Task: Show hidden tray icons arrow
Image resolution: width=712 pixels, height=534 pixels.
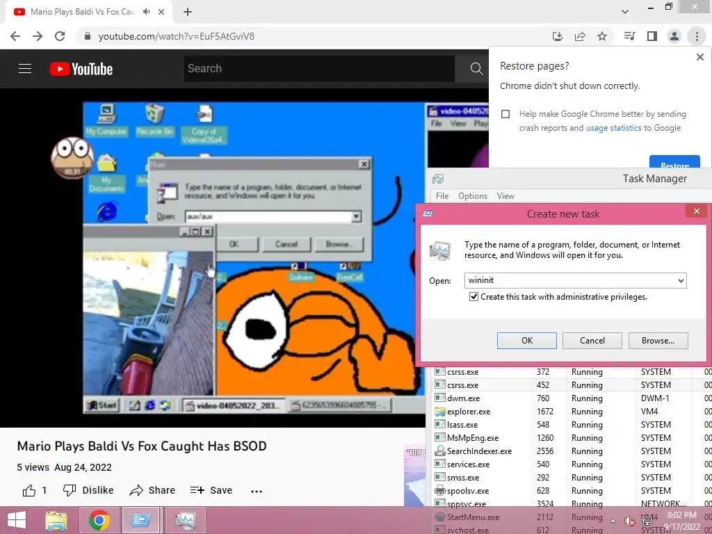Action: [613, 520]
